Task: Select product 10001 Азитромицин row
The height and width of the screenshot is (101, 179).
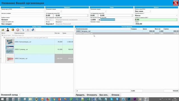Action: click(39, 42)
